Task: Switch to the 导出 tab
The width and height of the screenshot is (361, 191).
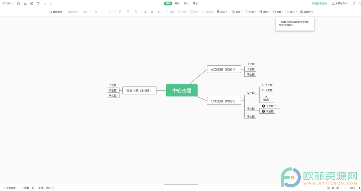Action: (195, 4)
